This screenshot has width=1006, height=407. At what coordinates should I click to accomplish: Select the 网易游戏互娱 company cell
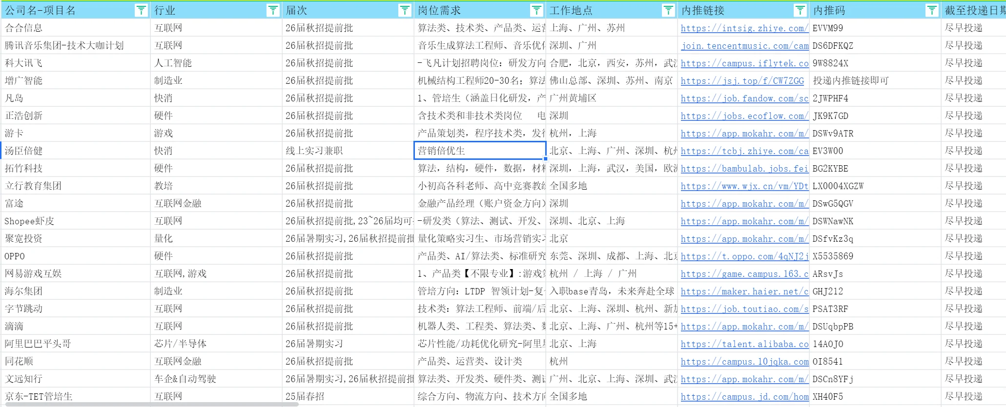76,274
